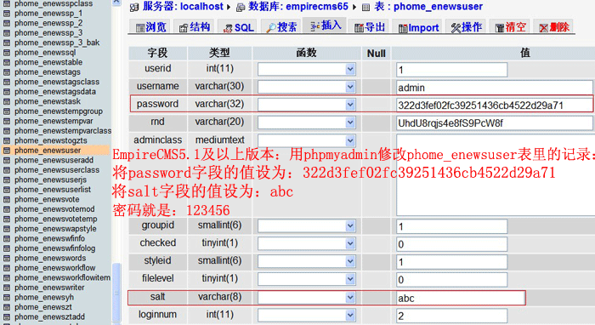Click the server icon before localhost
The width and height of the screenshot is (595, 325).
[x=134, y=7]
